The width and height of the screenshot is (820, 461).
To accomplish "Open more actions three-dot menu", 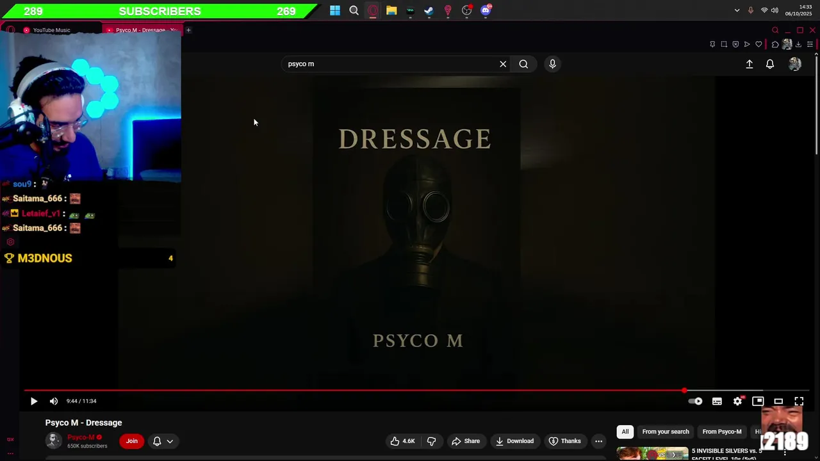I will (598, 441).
